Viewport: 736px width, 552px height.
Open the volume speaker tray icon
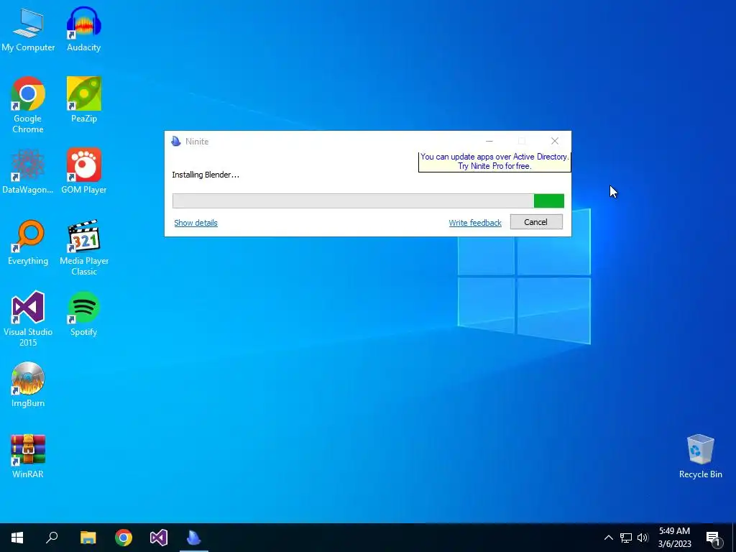pyautogui.click(x=643, y=538)
